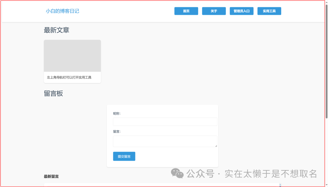The width and height of the screenshot is (328, 187).
Task: Click the 昵称: label
Action: 117,113
